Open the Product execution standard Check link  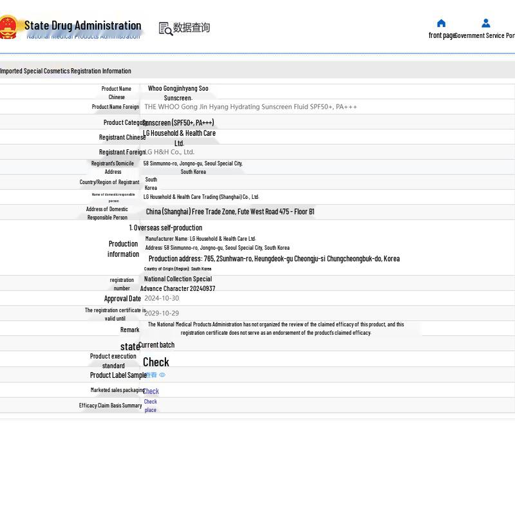point(156,362)
